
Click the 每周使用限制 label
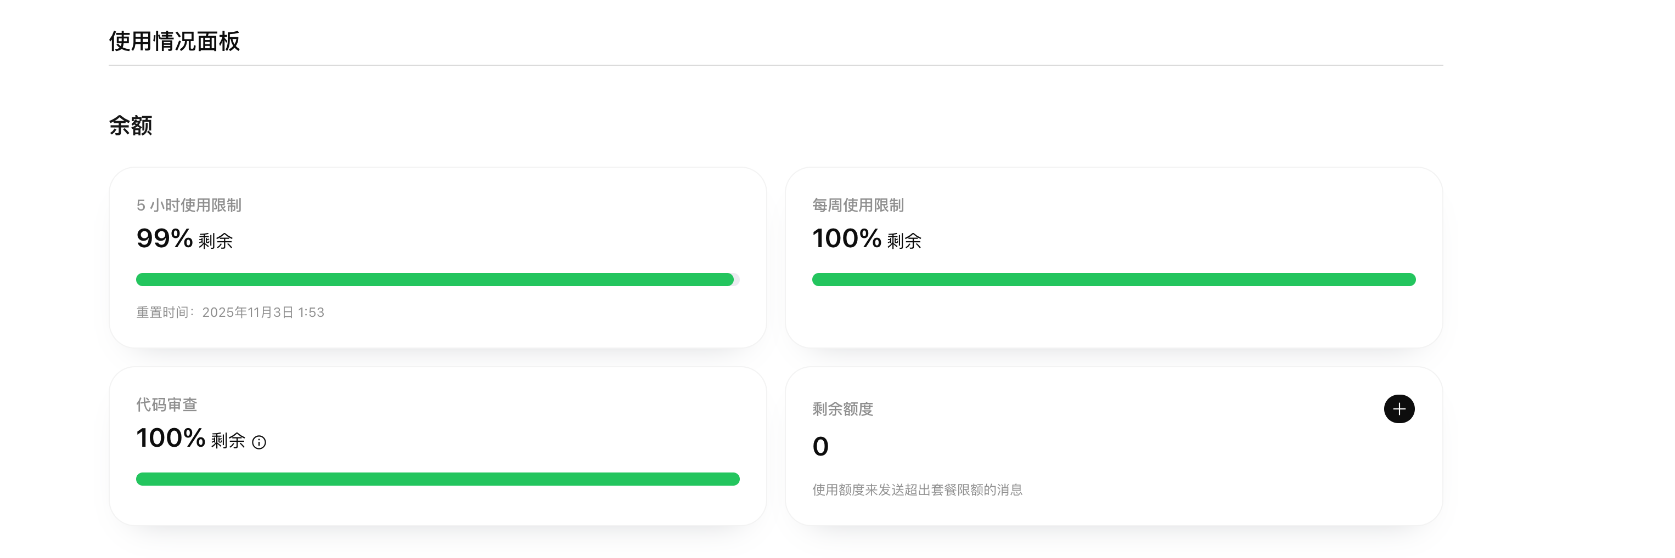[858, 205]
